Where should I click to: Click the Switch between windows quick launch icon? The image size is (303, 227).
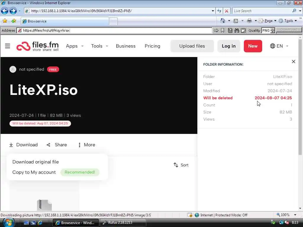tap(33, 223)
